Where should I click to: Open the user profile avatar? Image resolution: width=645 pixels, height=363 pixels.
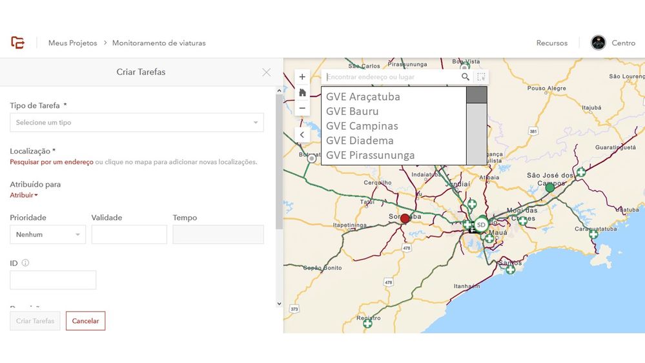tap(599, 43)
